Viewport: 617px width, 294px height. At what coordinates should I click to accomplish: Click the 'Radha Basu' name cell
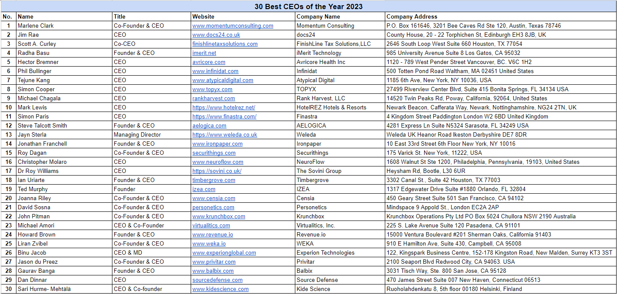point(64,53)
